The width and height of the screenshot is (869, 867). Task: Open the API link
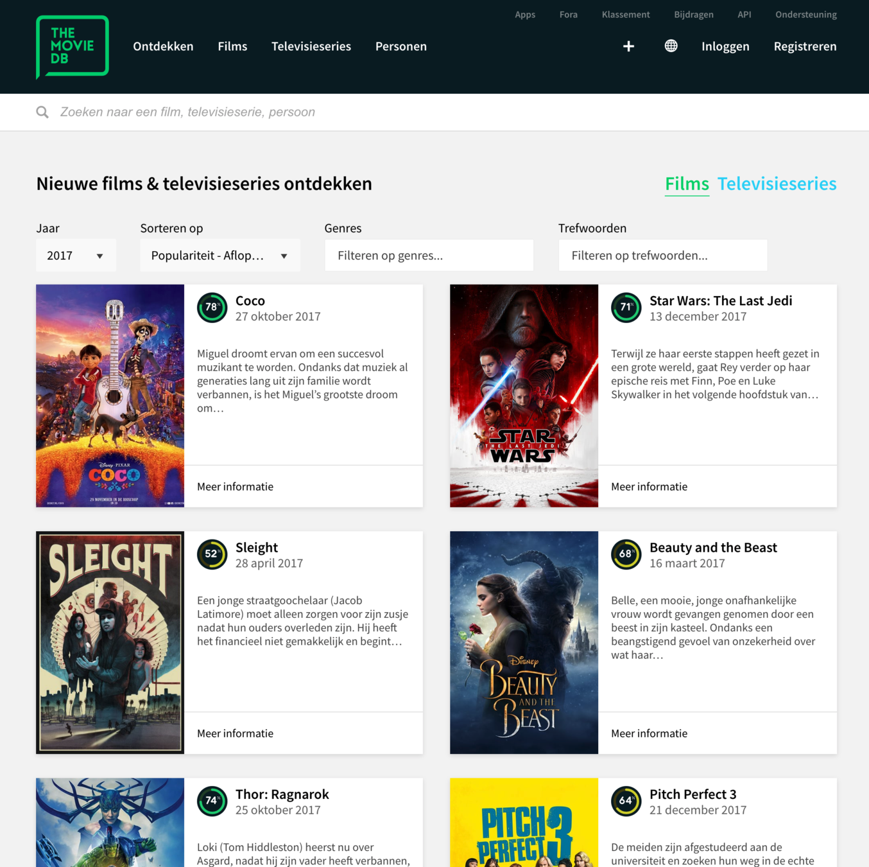744,15
